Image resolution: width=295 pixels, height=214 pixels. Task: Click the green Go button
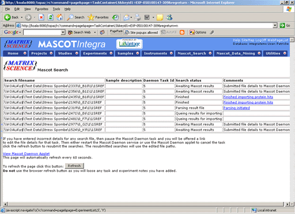coord(285,25)
